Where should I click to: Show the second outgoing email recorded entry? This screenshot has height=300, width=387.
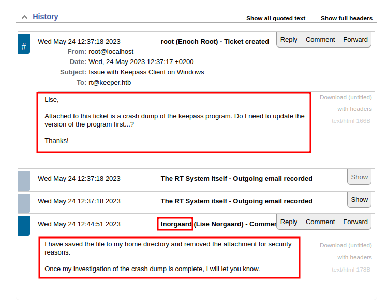point(360,200)
